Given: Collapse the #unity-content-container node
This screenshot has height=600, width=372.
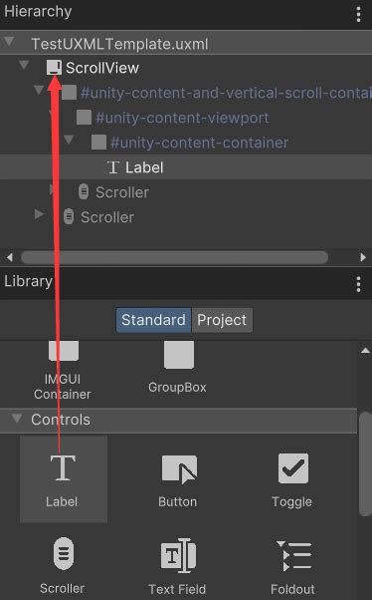Looking at the screenshot, I should pyautogui.click(x=69, y=140).
